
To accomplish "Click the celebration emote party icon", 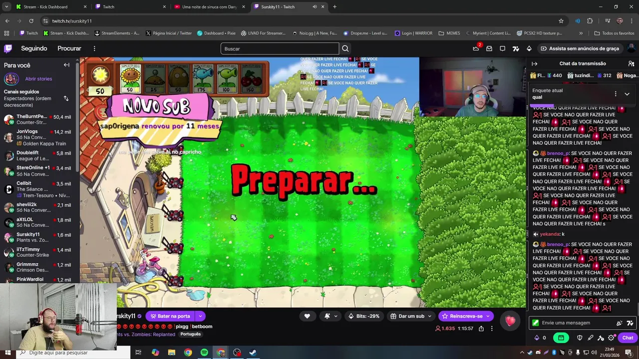I will [620, 323].
